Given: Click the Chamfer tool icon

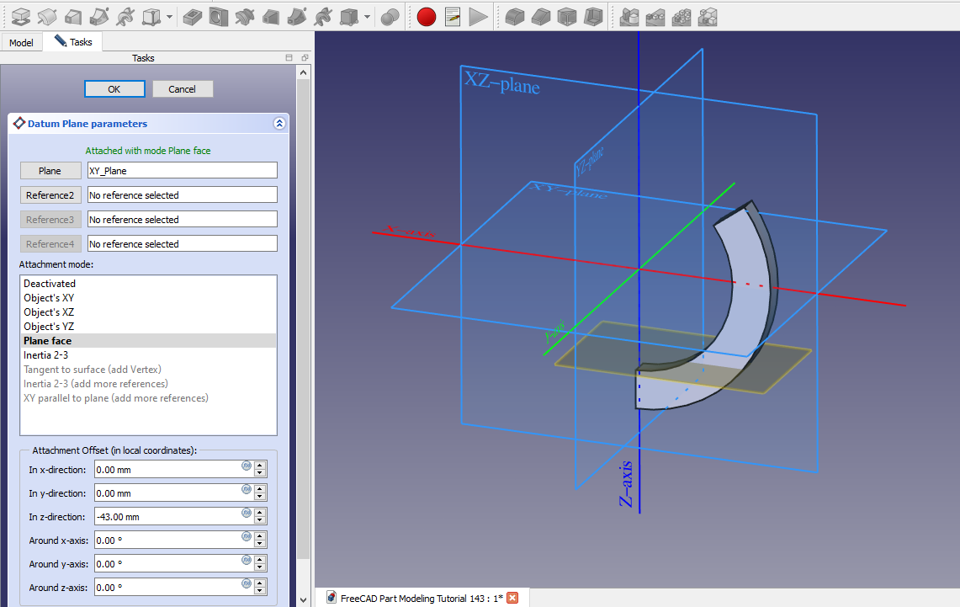Looking at the screenshot, I should pos(541,16).
